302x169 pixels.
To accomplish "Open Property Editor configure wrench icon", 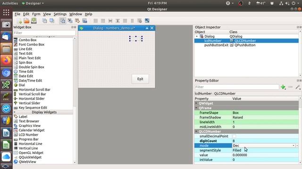I will (x=298, y=87).
